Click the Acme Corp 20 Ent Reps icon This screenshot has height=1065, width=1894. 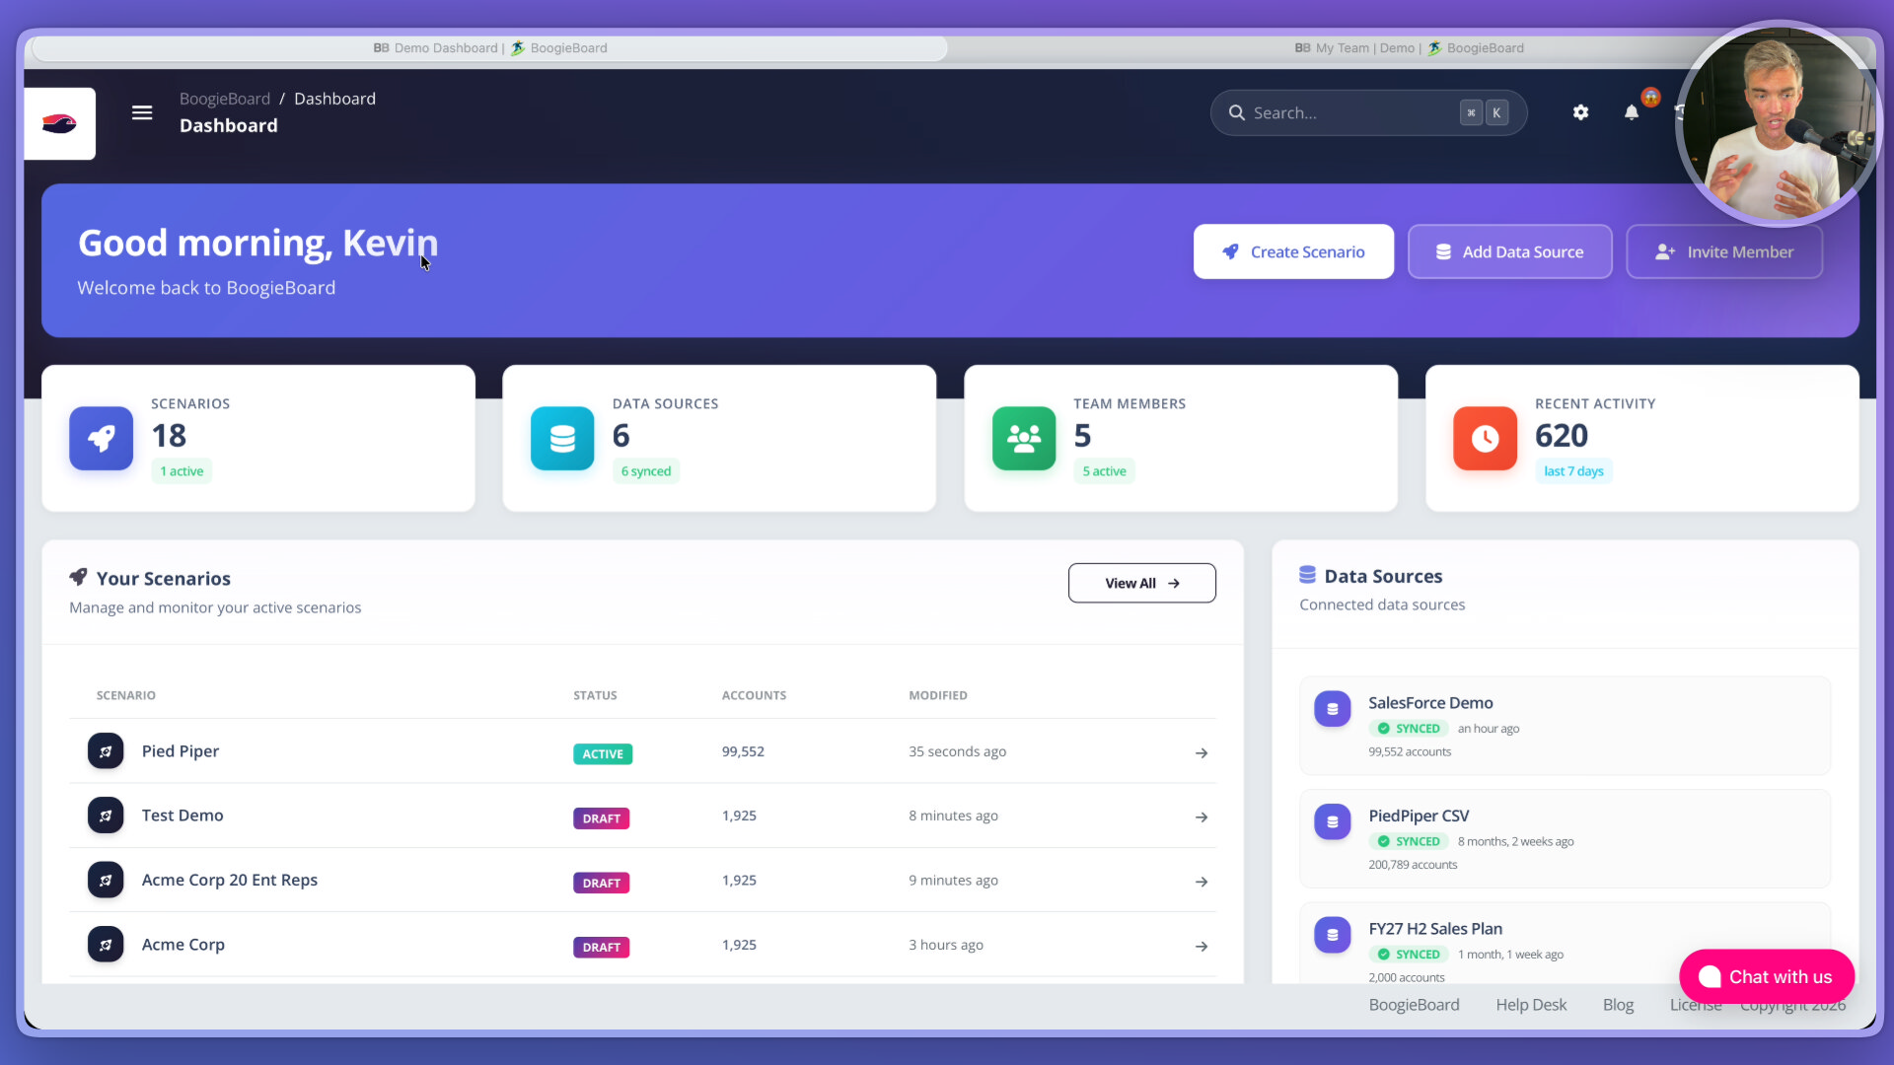point(106,881)
